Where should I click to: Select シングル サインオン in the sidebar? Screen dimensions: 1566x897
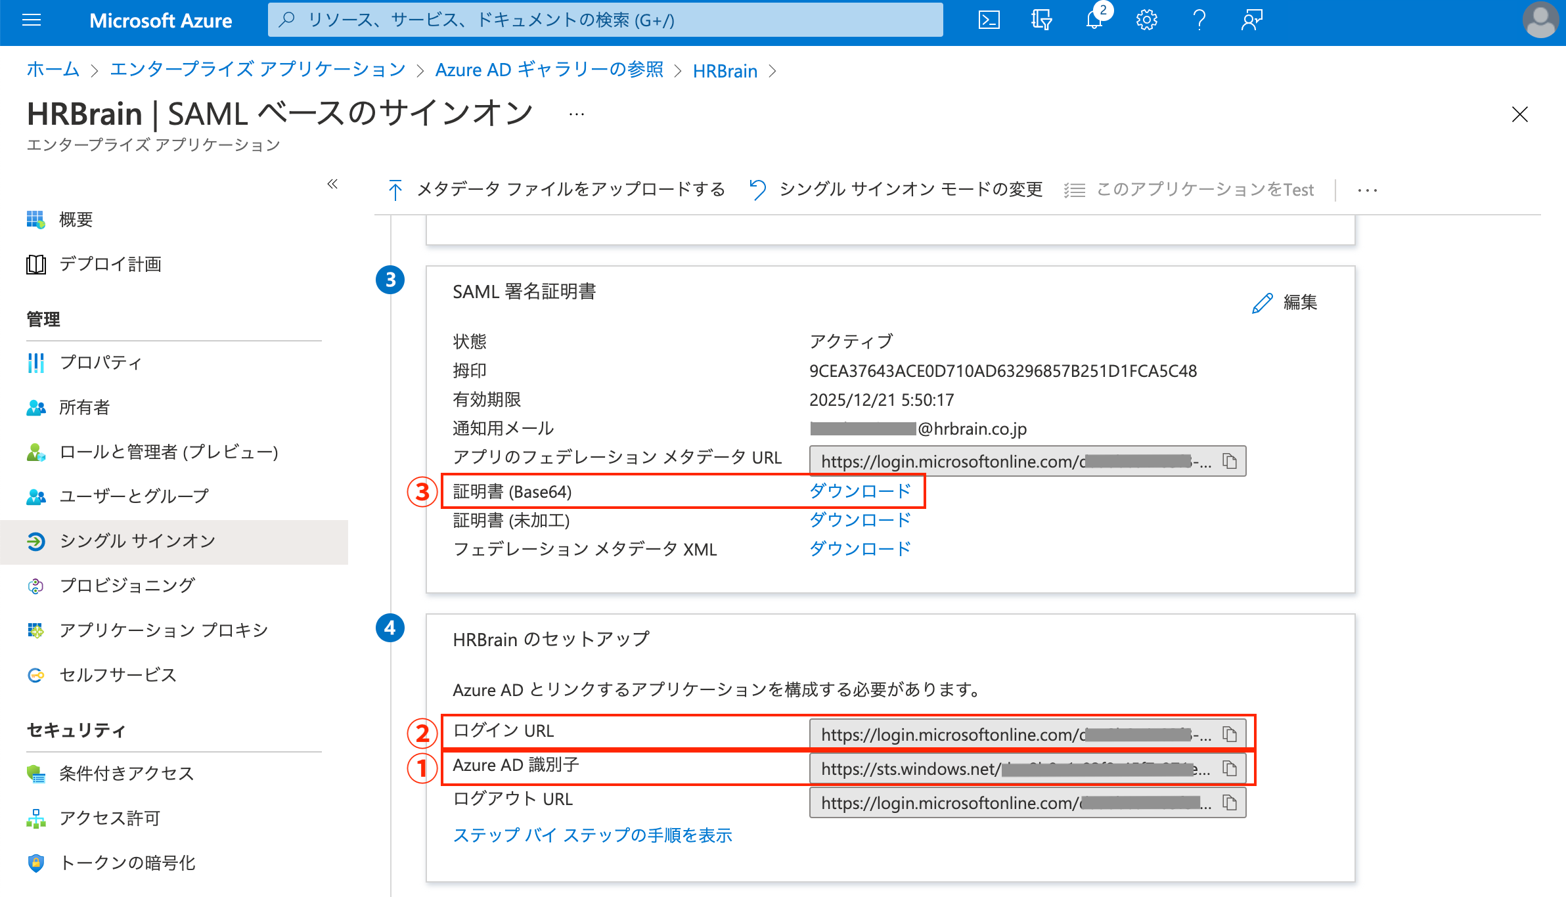[174, 541]
